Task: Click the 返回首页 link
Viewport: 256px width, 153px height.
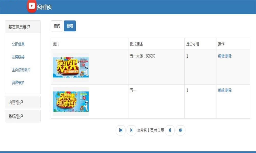Action: click(x=44, y=7)
